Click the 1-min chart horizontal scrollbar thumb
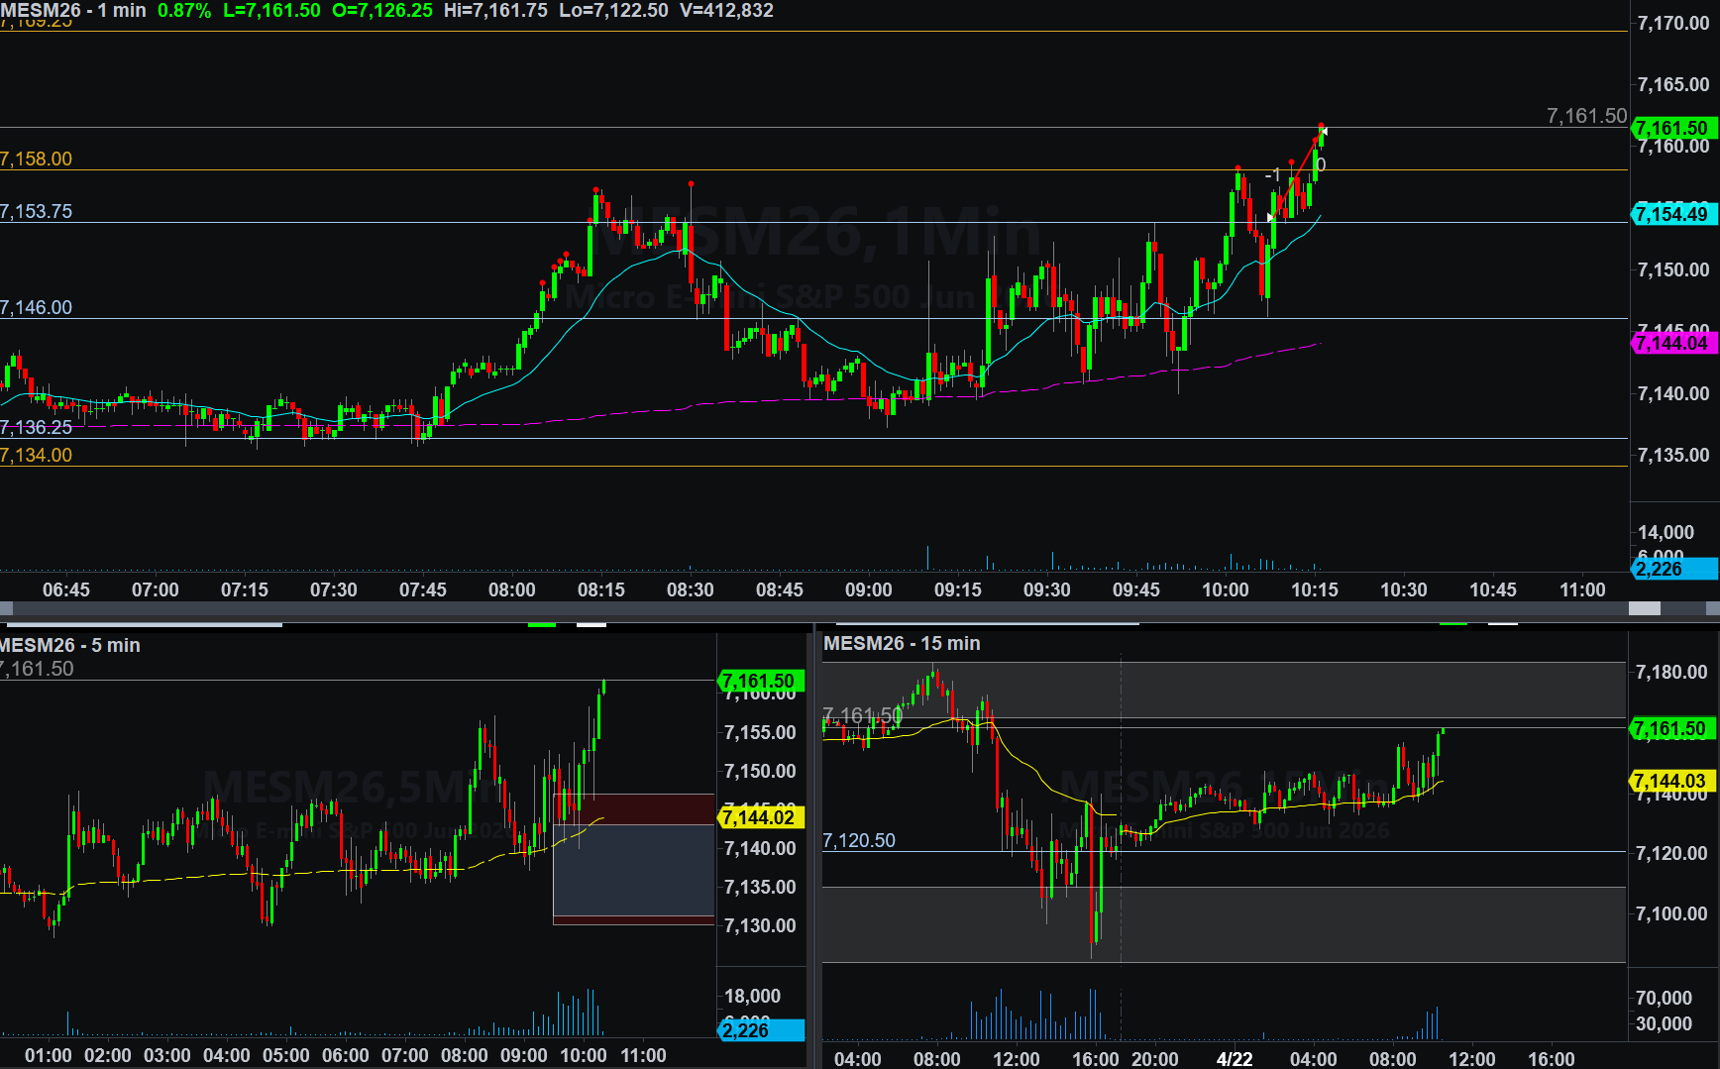Viewport: 1720px width, 1069px height. click(x=1644, y=608)
